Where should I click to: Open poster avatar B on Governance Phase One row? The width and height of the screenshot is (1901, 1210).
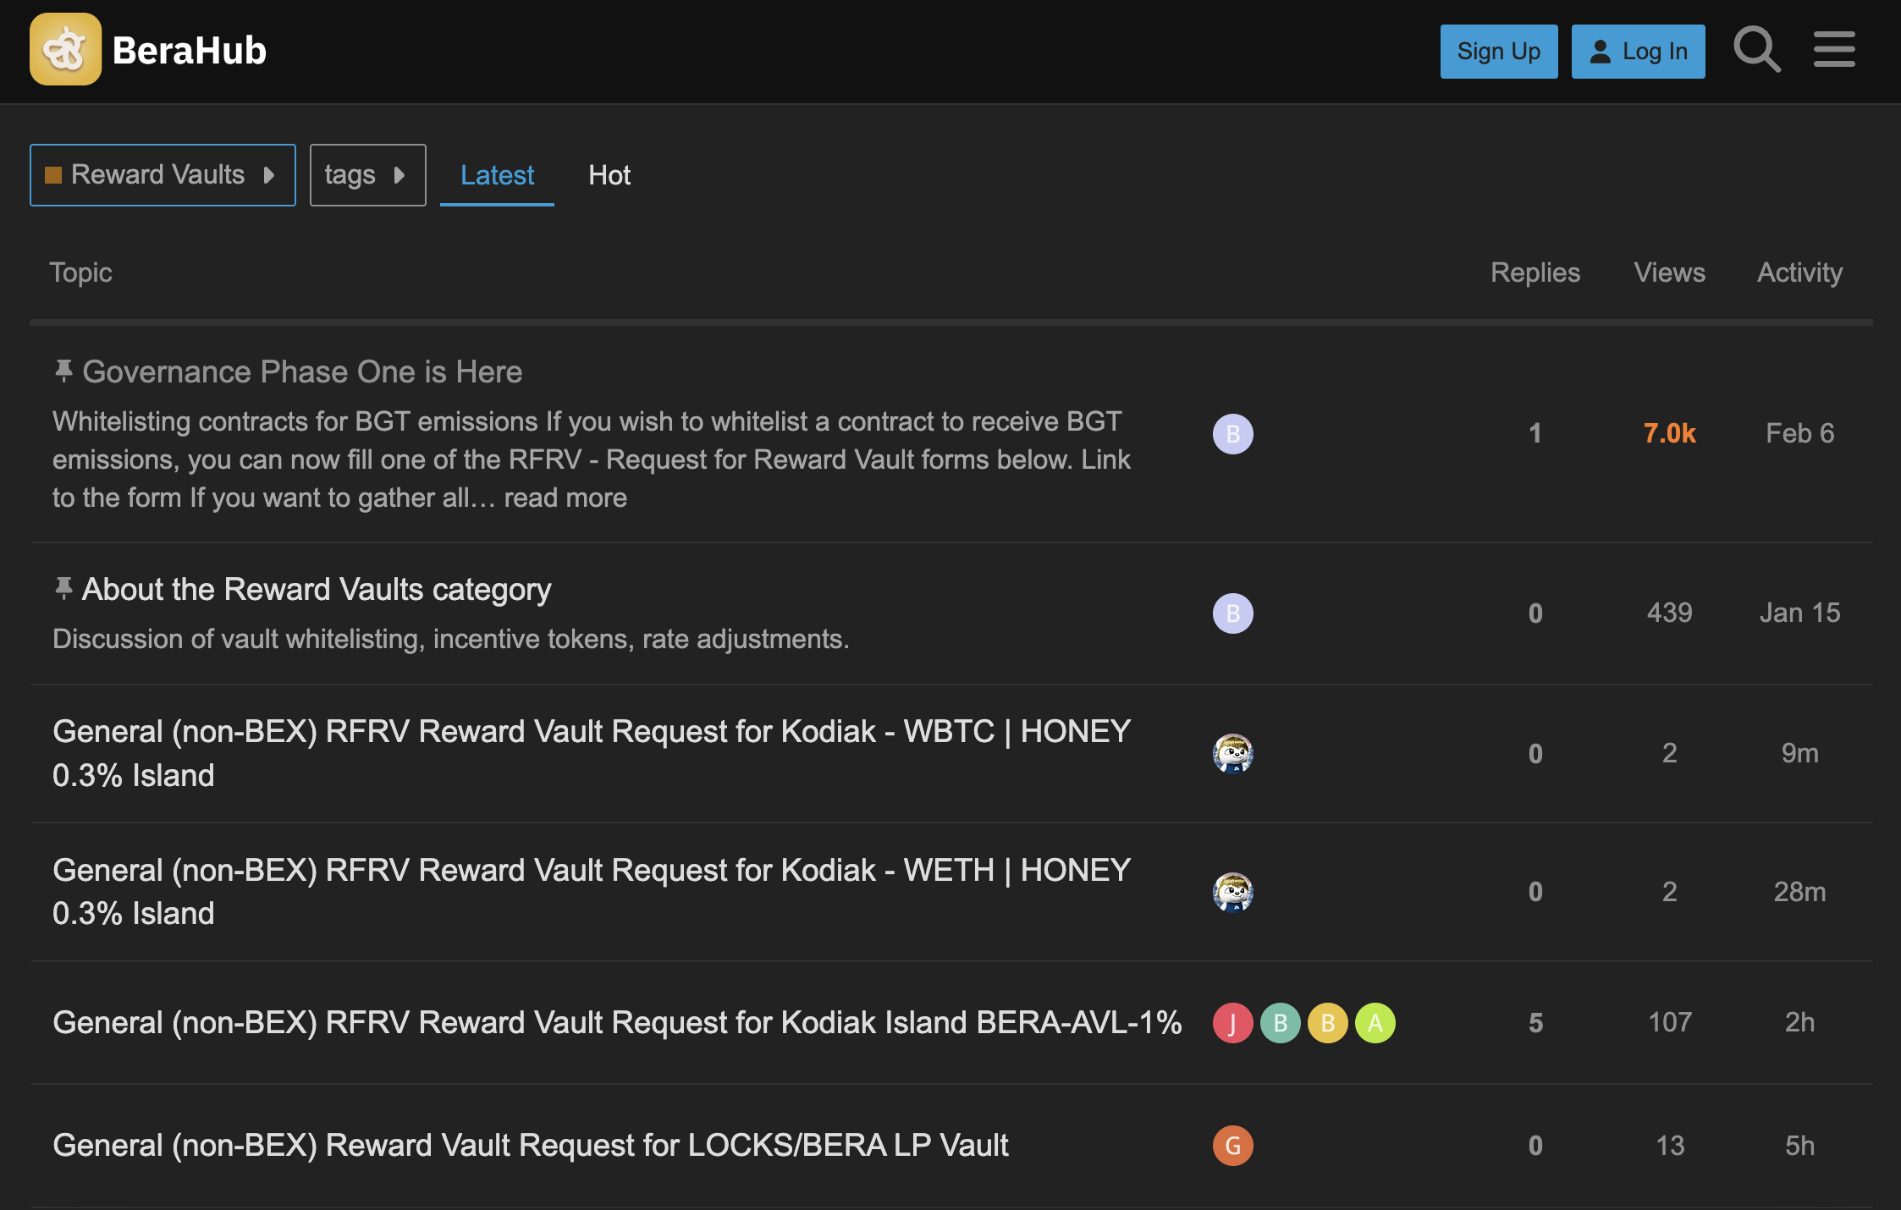[1232, 434]
